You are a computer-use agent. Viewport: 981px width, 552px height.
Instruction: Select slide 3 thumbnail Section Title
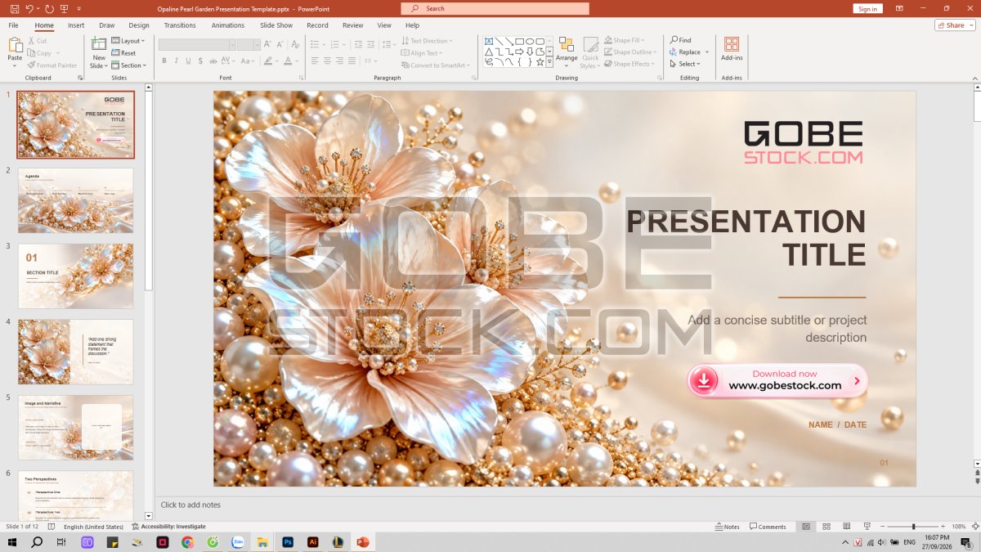[x=75, y=276]
